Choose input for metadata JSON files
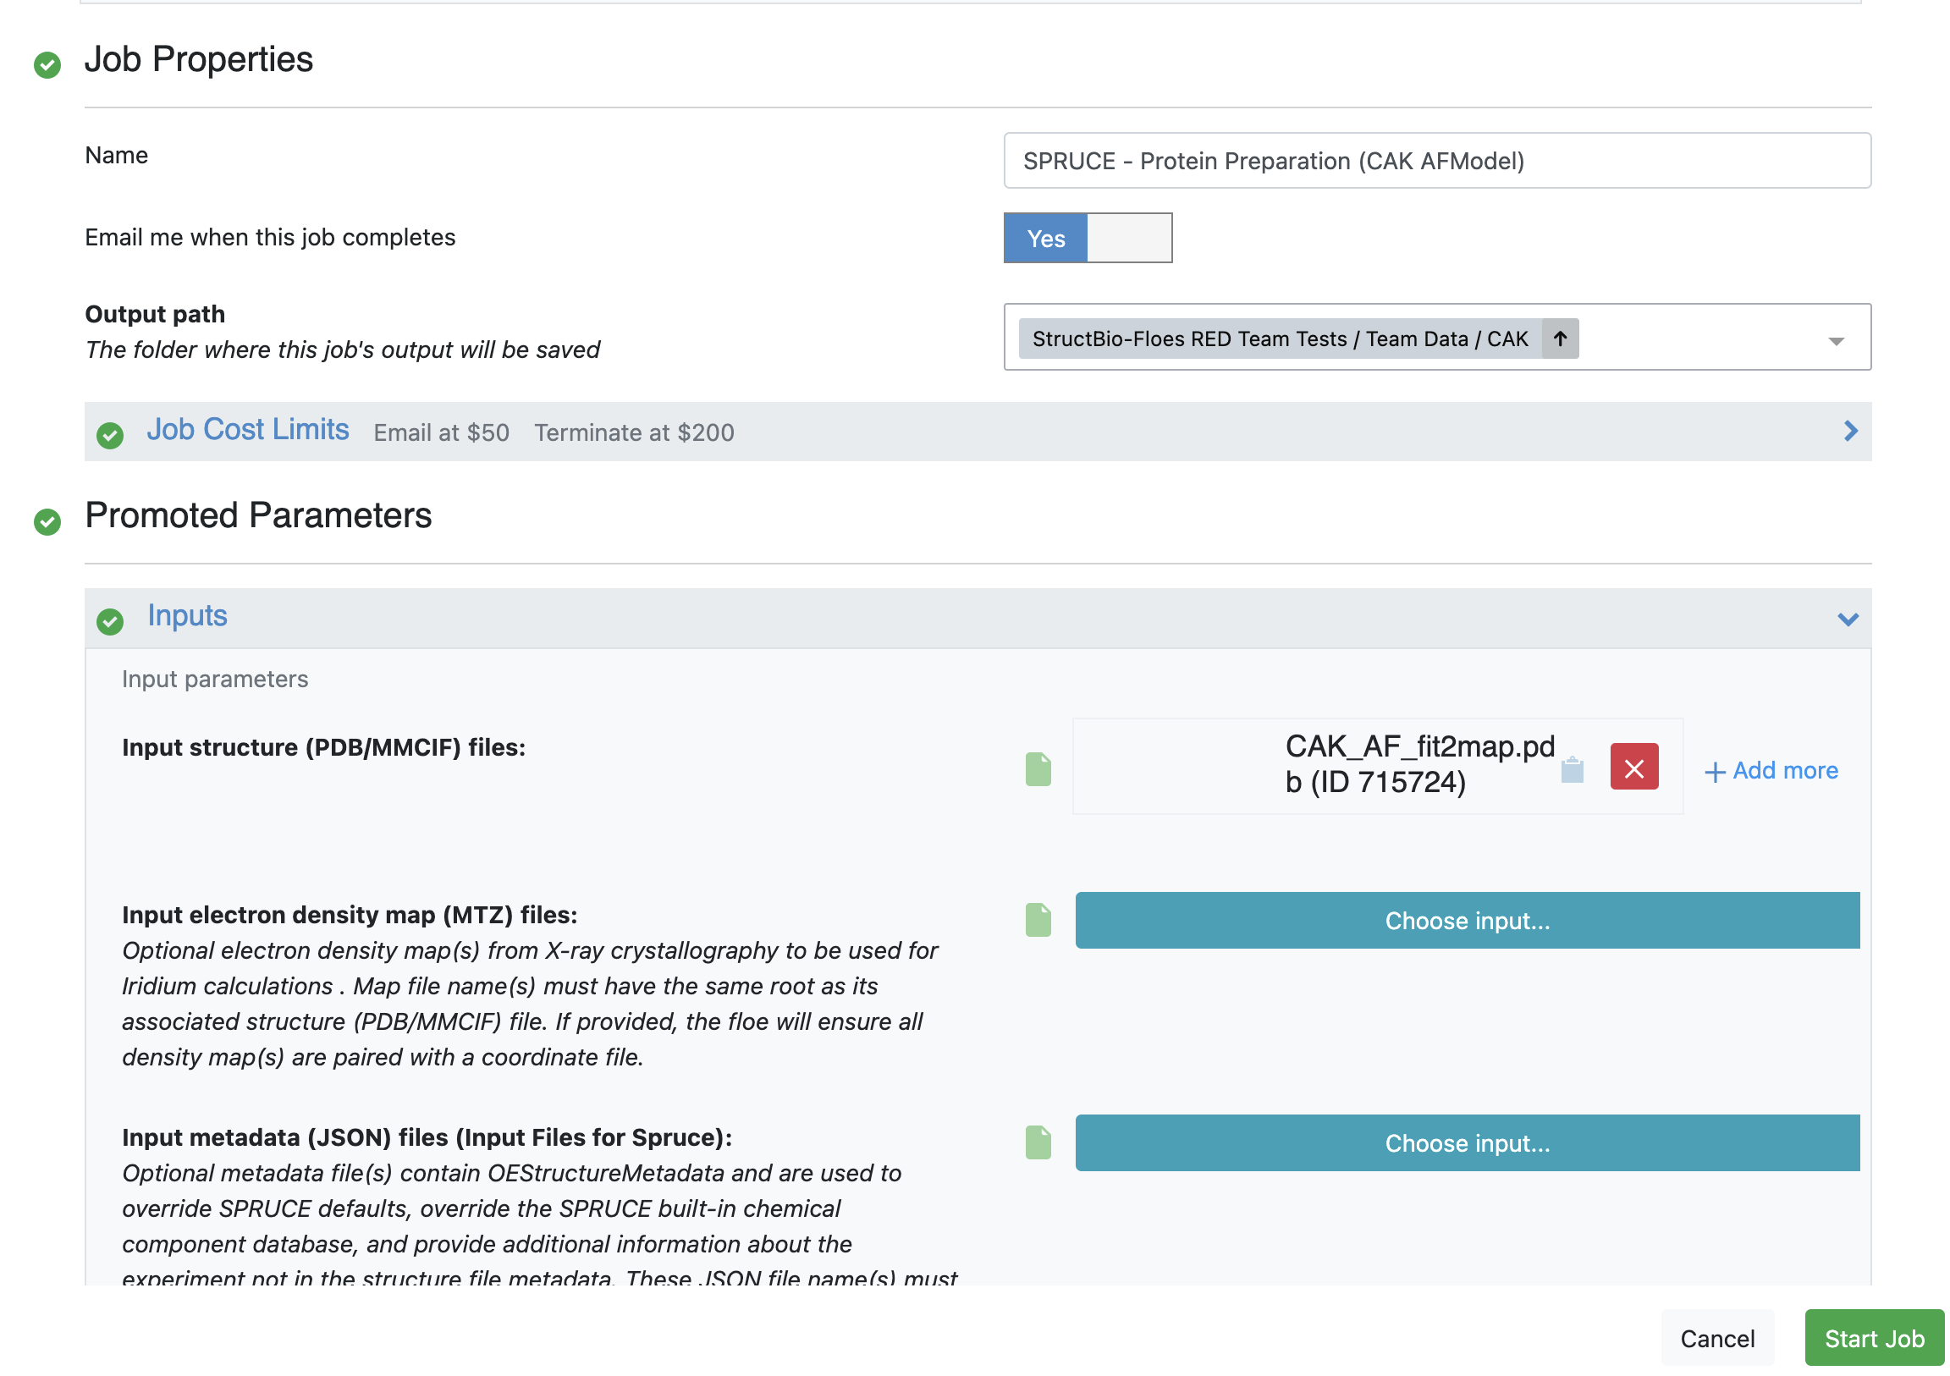 1469,1144
